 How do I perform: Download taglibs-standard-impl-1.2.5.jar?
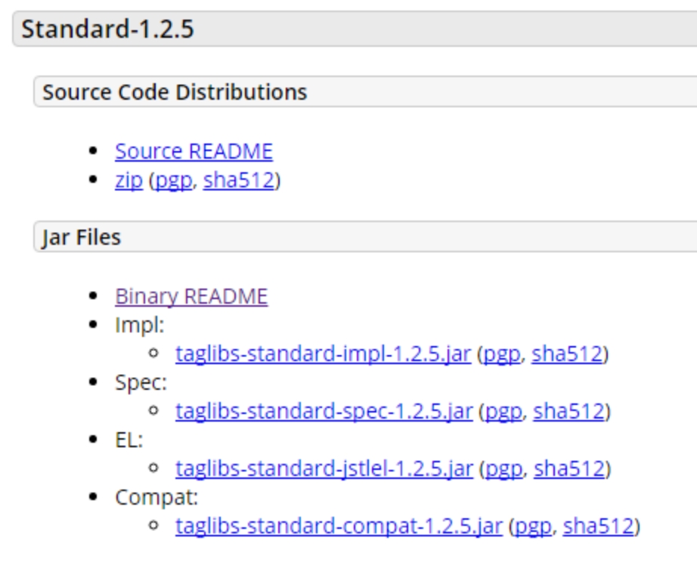click(323, 354)
